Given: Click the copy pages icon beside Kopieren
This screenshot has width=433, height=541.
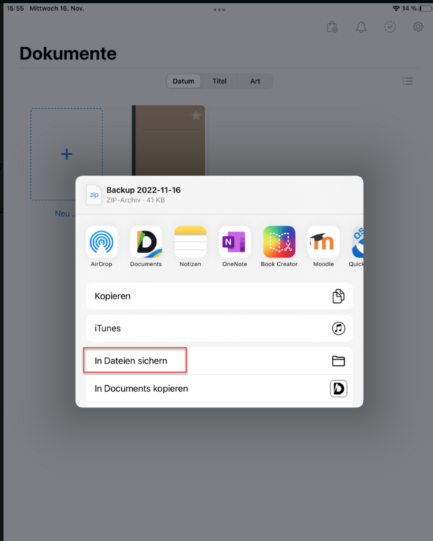Looking at the screenshot, I should tap(338, 296).
